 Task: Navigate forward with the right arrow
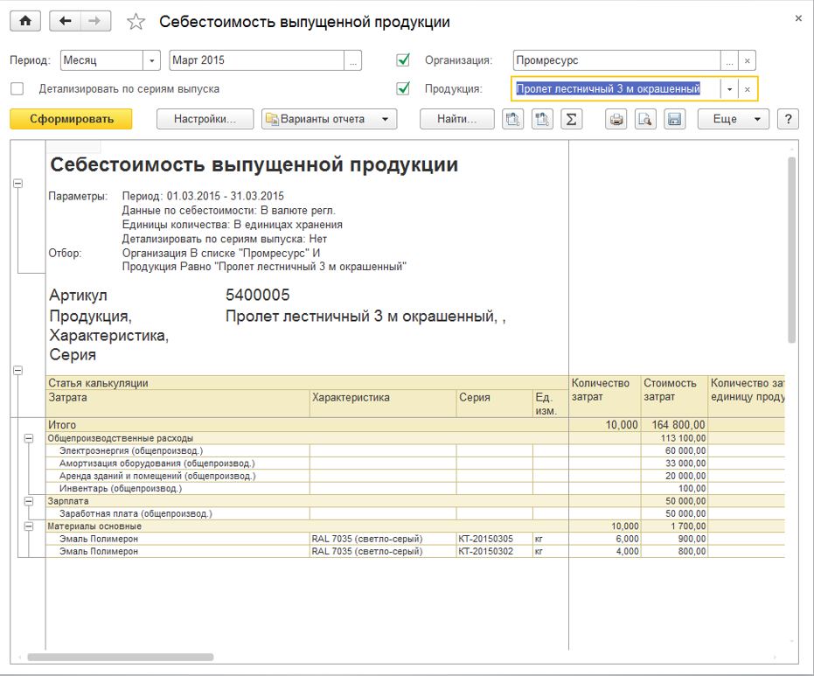tap(95, 21)
